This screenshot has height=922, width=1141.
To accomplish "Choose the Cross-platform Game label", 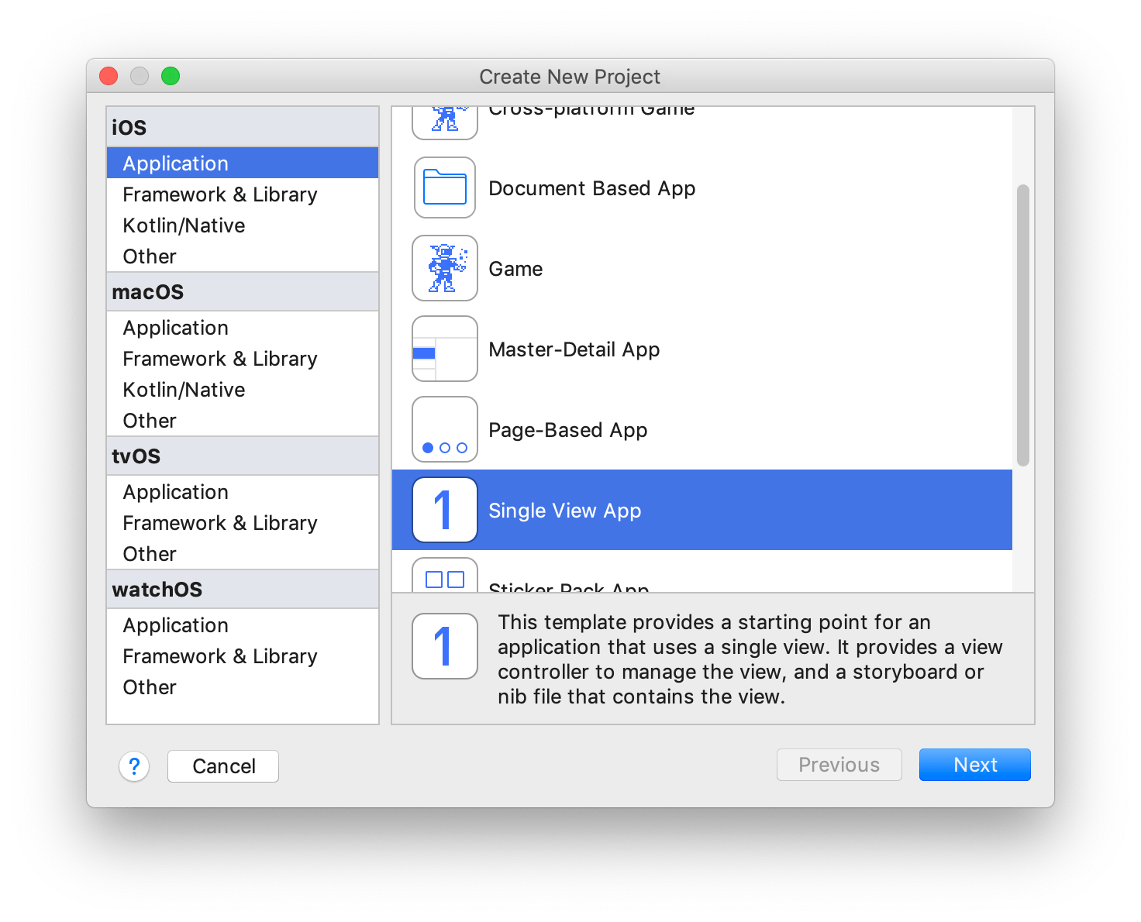I will pyautogui.click(x=591, y=112).
